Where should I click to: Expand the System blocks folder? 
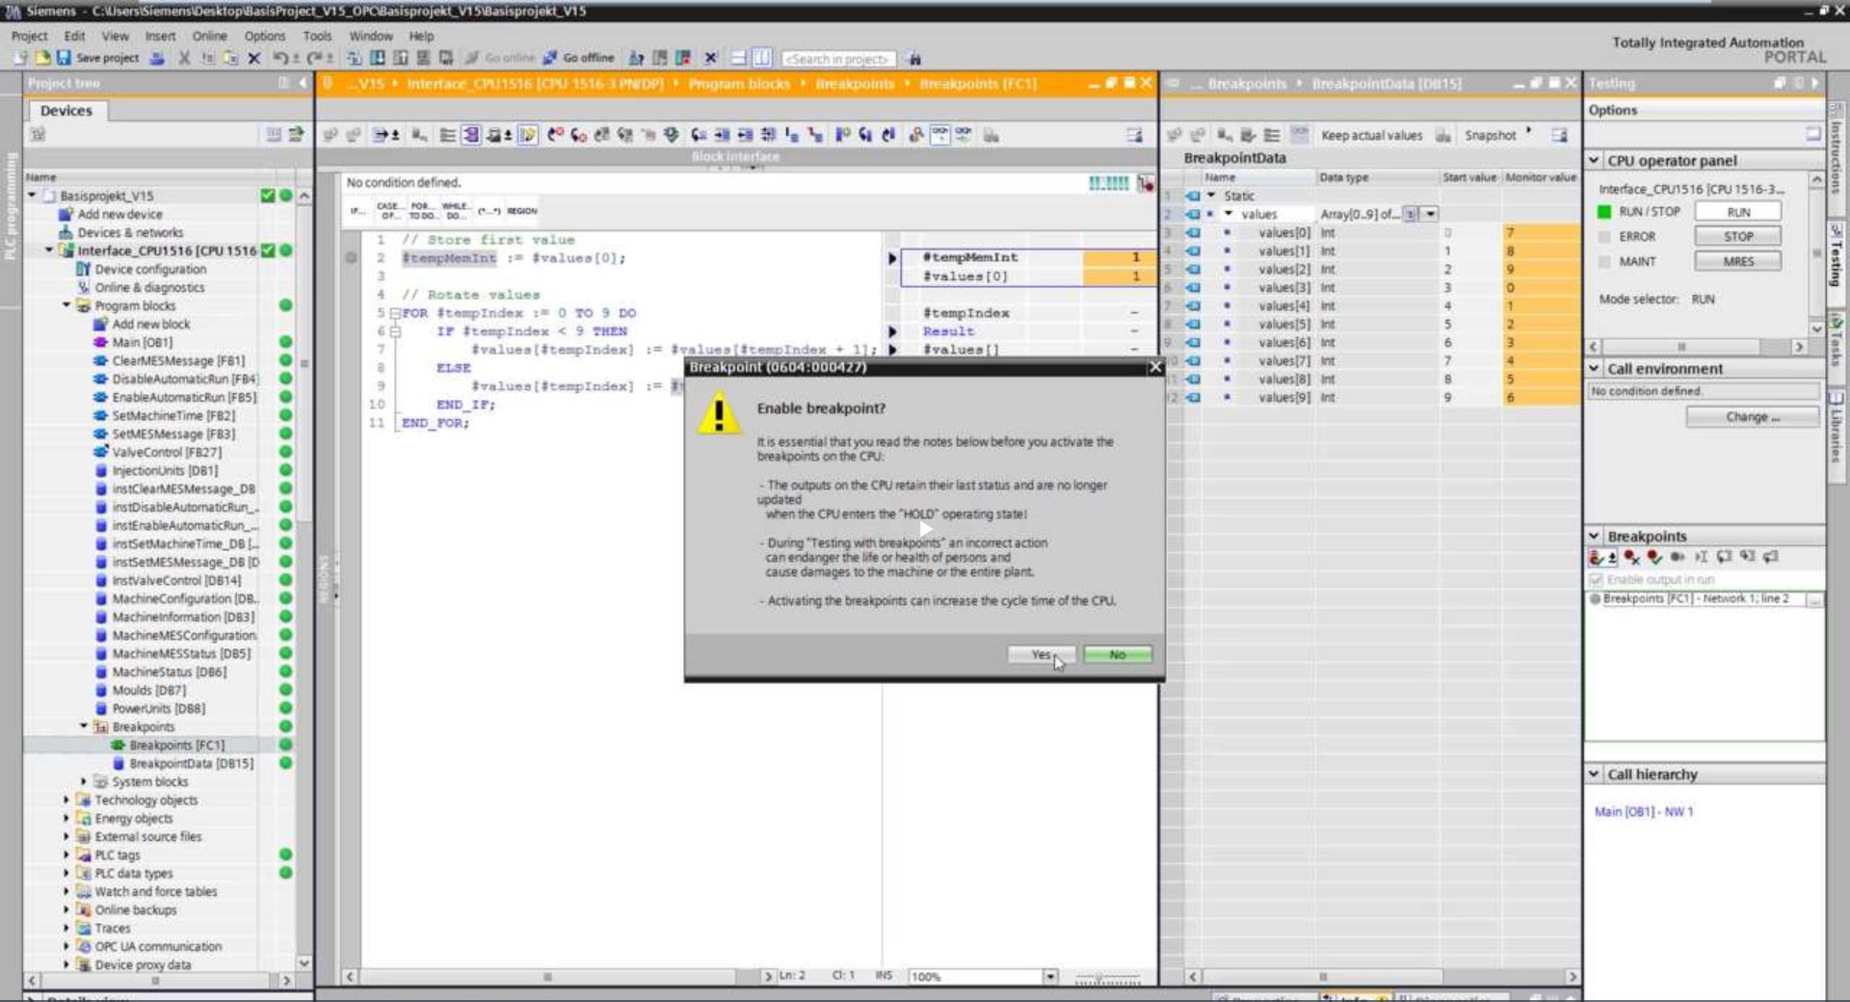[85, 781]
